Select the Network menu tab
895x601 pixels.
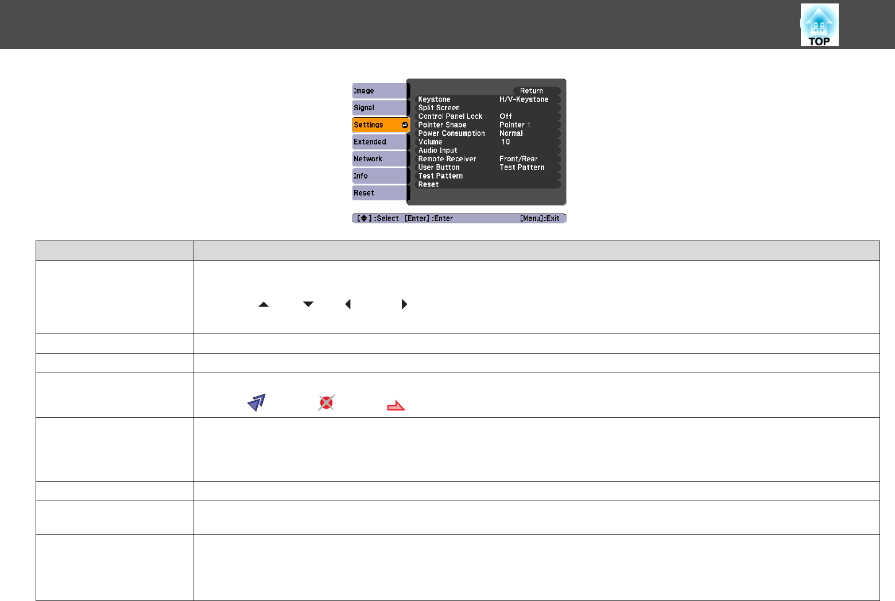click(379, 158)
